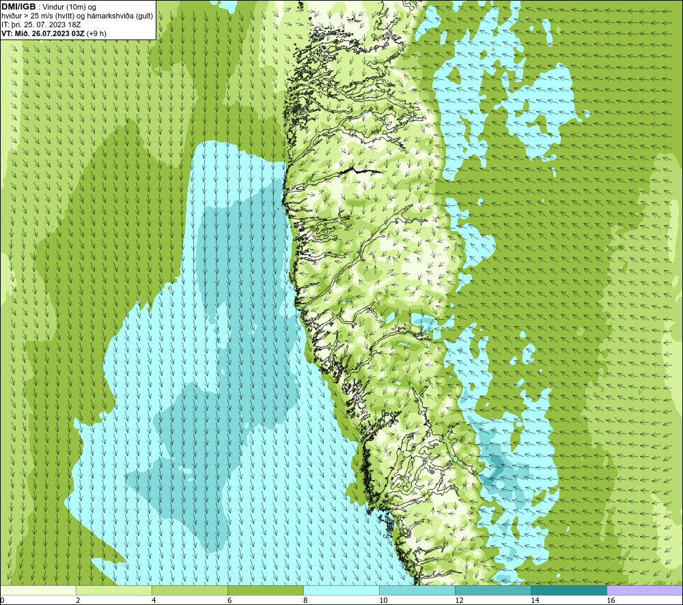Click the 12–14 m/s teal swatch

492,590
